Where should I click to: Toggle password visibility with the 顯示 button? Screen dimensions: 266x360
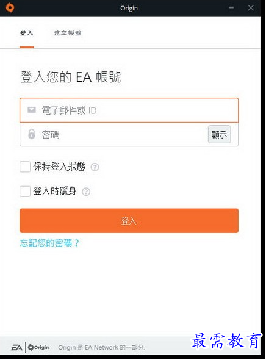click(x=219, y=134)
